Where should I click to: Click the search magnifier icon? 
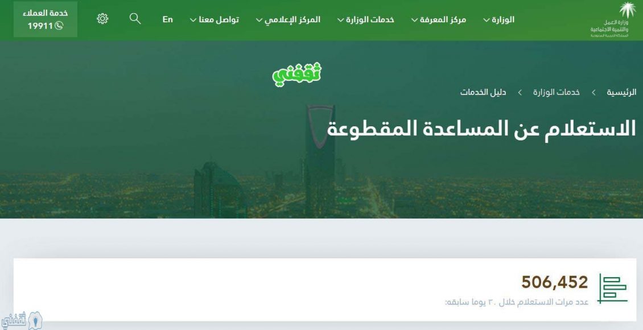coord(135,18)
